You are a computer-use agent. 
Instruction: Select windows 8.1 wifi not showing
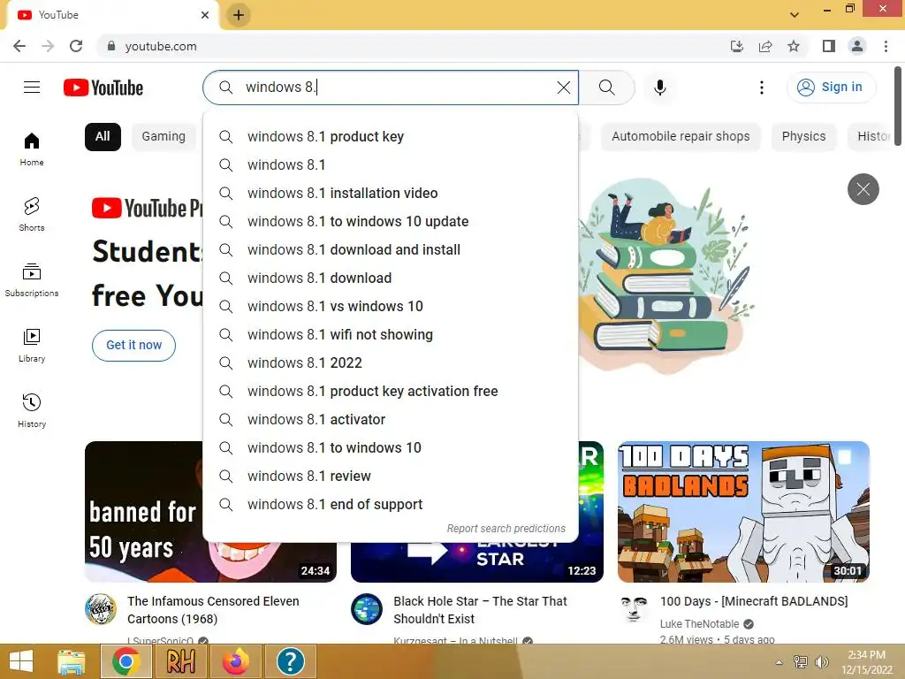click(391, 335)
